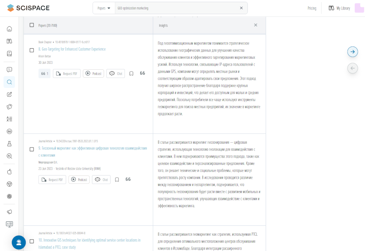Check the Geo-Targeting paper checkbox
Viewport: 365px width, 251px height.
point(32,50)
